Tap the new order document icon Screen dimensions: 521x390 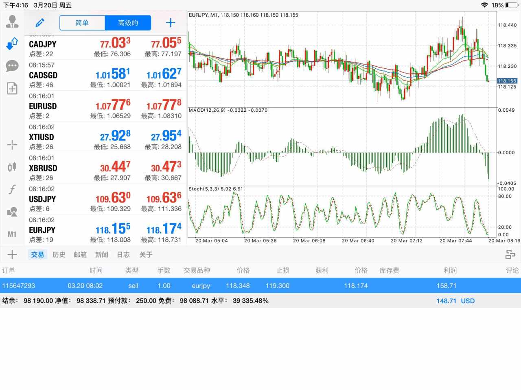[x=12, y=88]
